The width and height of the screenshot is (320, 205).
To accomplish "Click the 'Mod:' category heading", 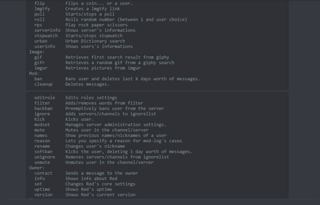I will (x=34, y=73).
